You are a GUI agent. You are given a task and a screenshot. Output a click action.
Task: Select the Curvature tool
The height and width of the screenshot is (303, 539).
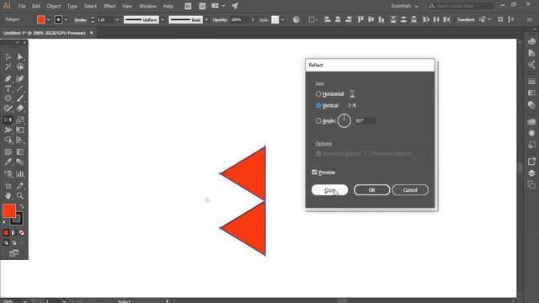[20, 79]
